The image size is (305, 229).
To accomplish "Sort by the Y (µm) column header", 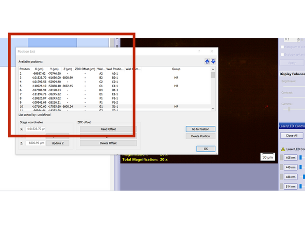I will 54,69.
